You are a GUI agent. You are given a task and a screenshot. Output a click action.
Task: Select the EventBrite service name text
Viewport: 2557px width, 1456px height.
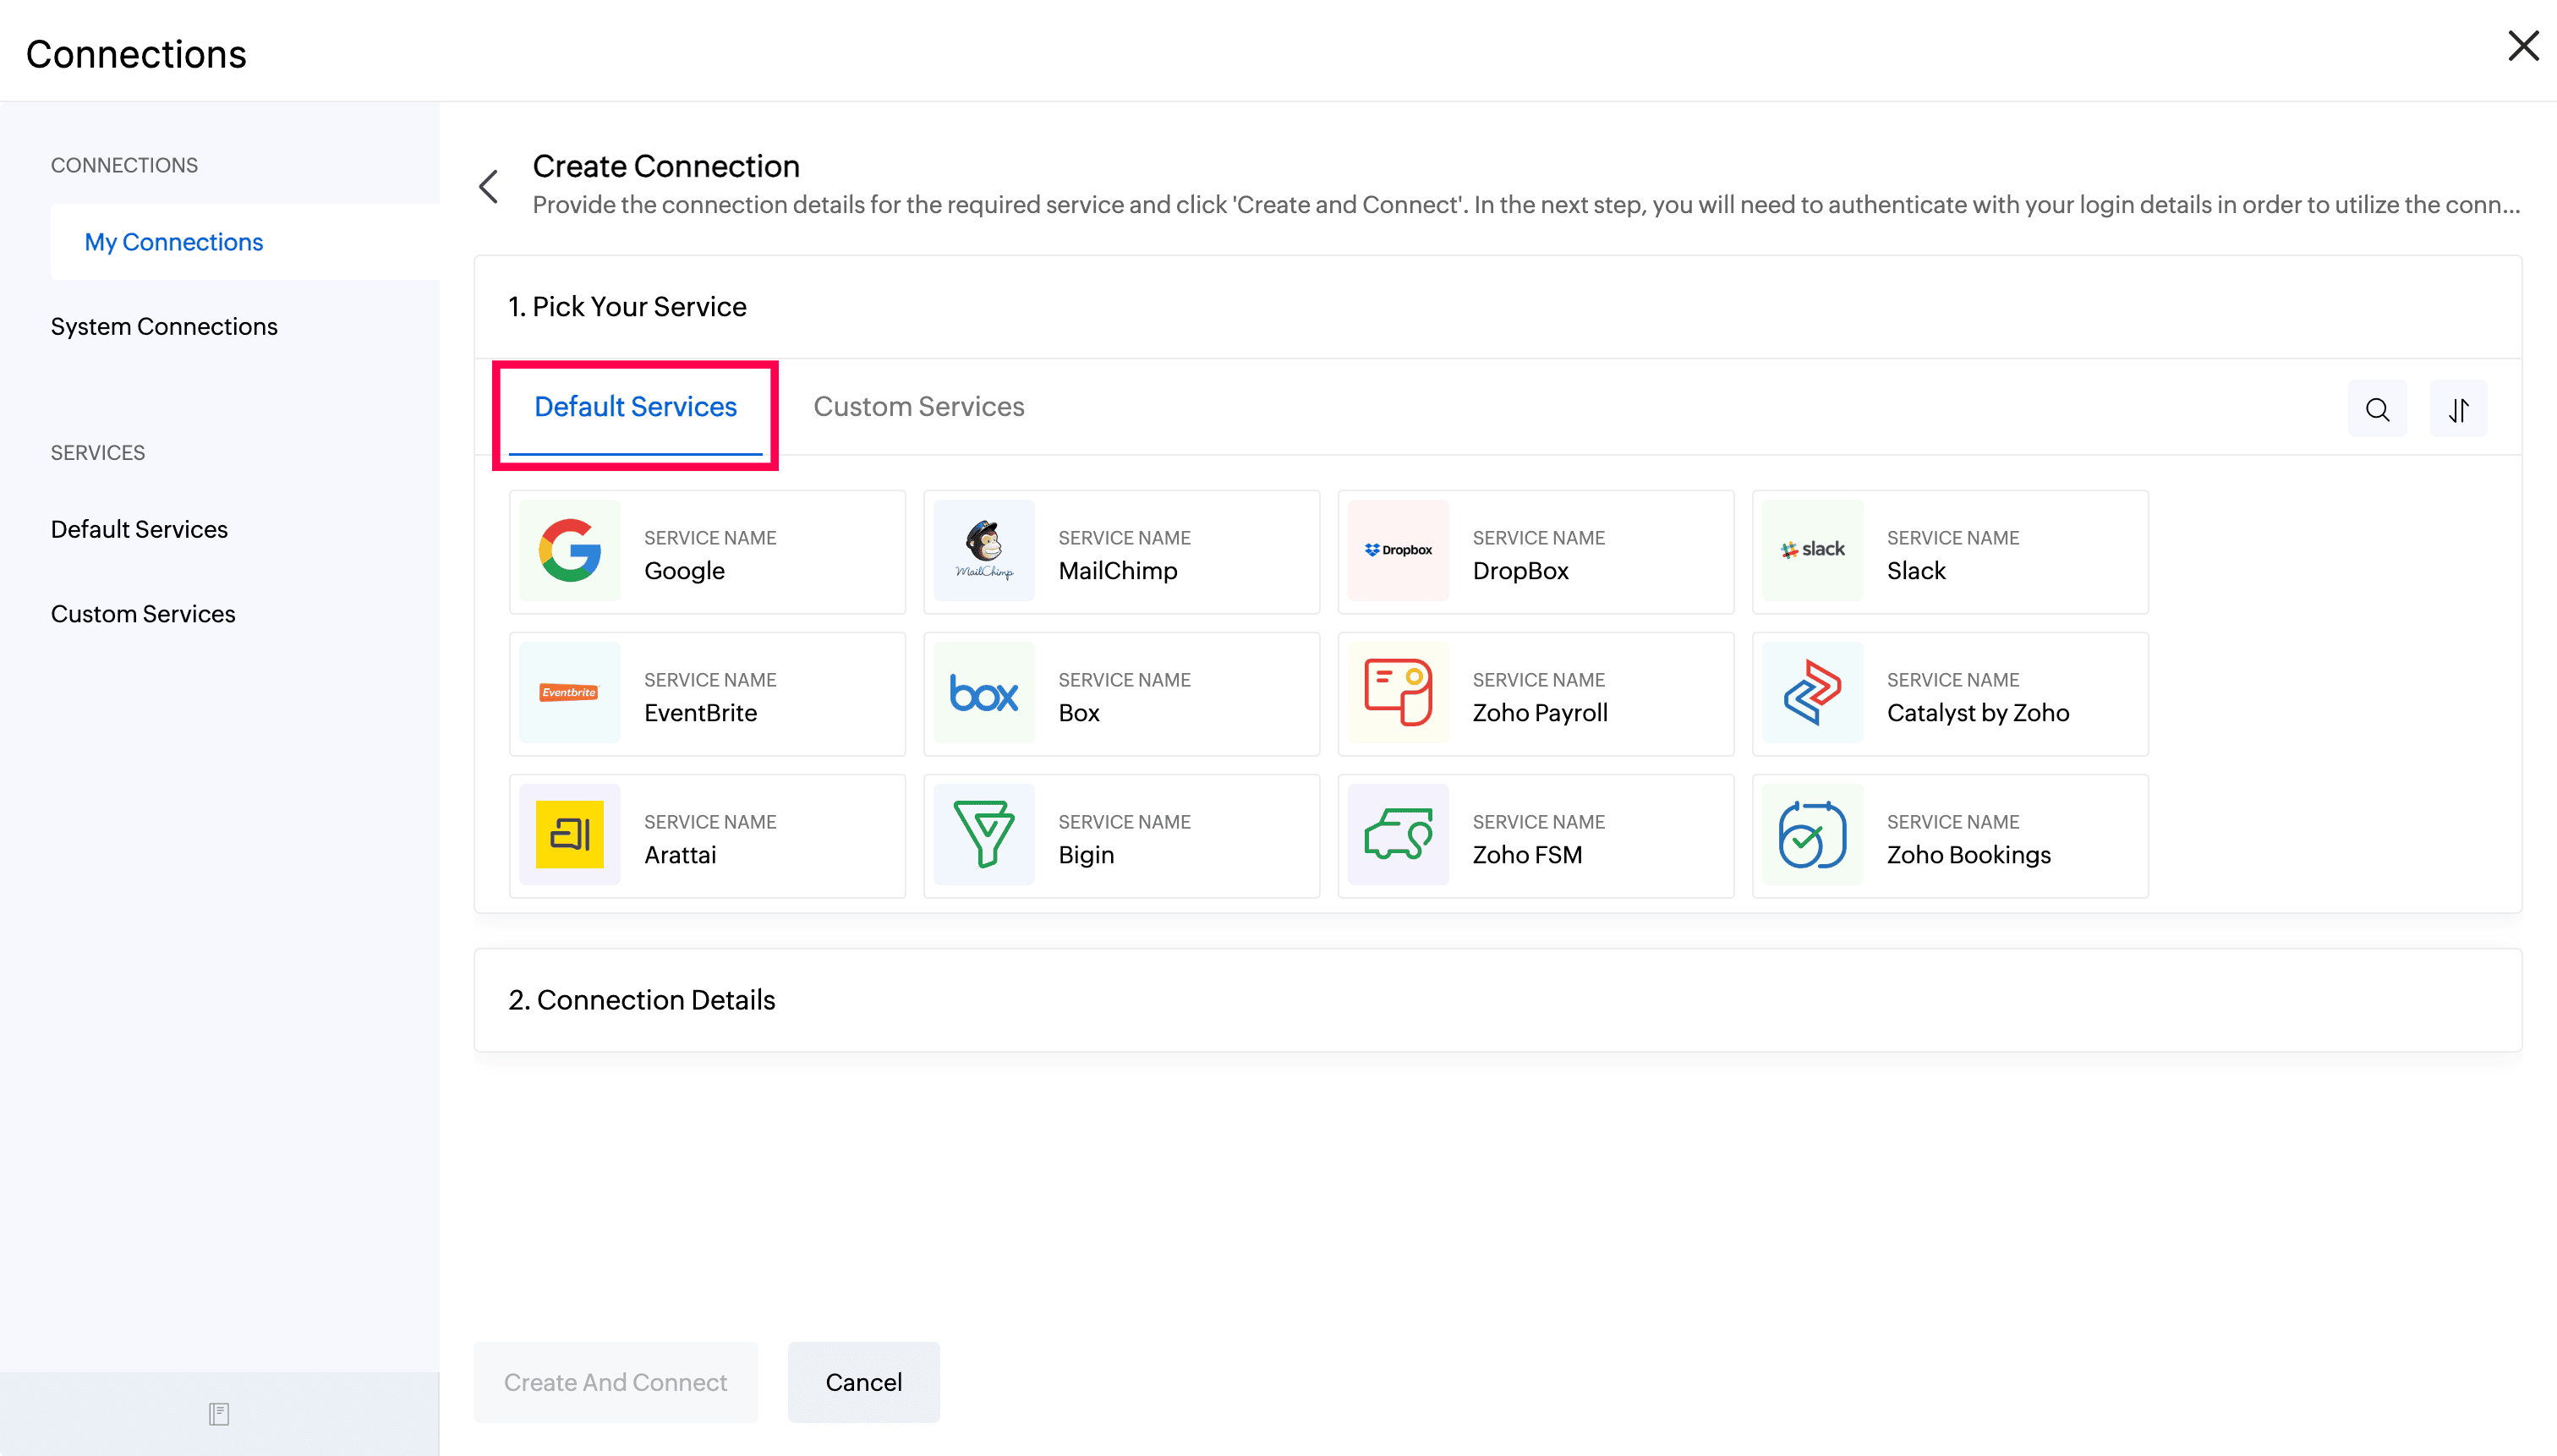[700, 713]
